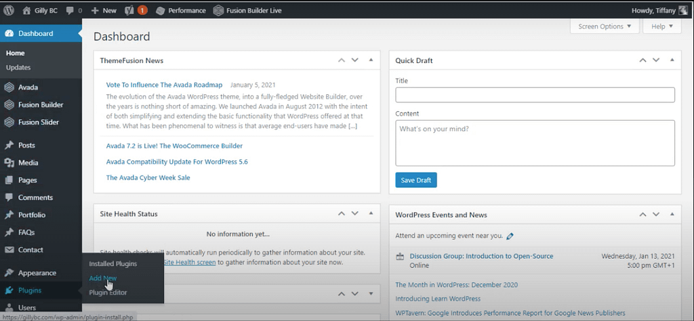This screenshot has width=694, height=321.
Task: Open Avada Compatibility Update For WordPress 5.6 link
Action: click(177, 162)
